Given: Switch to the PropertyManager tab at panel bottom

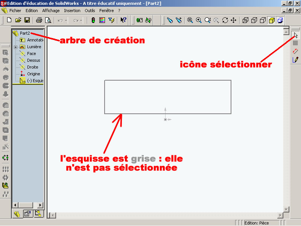Looking at the screenshot, I should 27,214.
